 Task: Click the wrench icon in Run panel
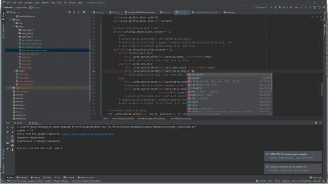8,132
